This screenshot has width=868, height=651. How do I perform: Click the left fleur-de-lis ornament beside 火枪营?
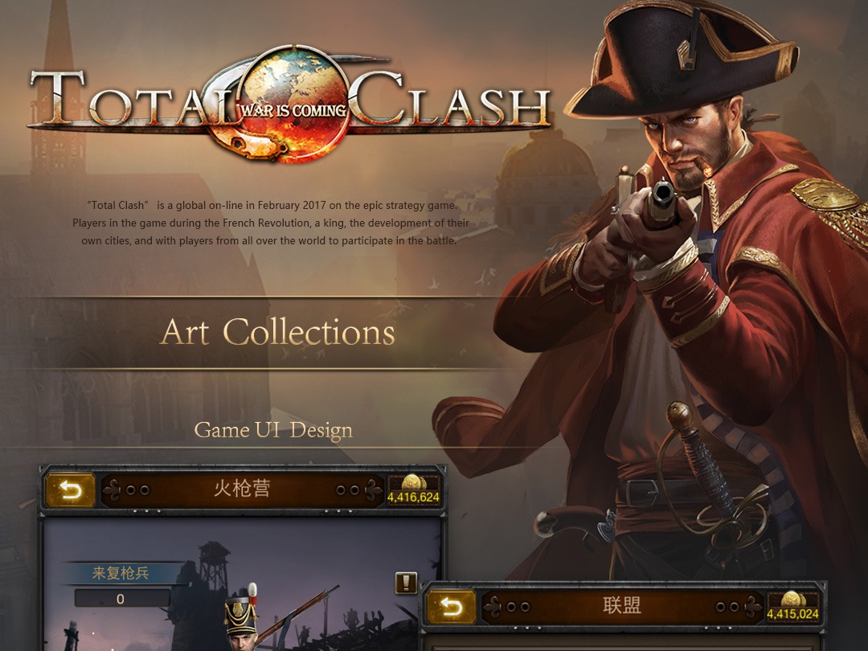pos(113,490)
